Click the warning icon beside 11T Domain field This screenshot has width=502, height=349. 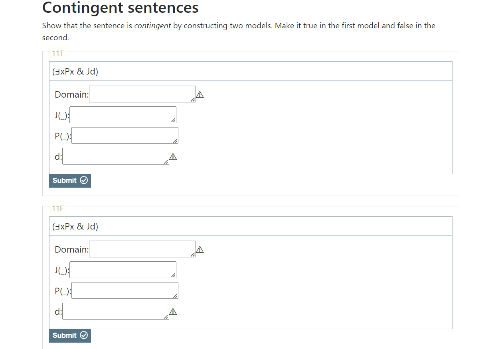[x=200, y=94]
